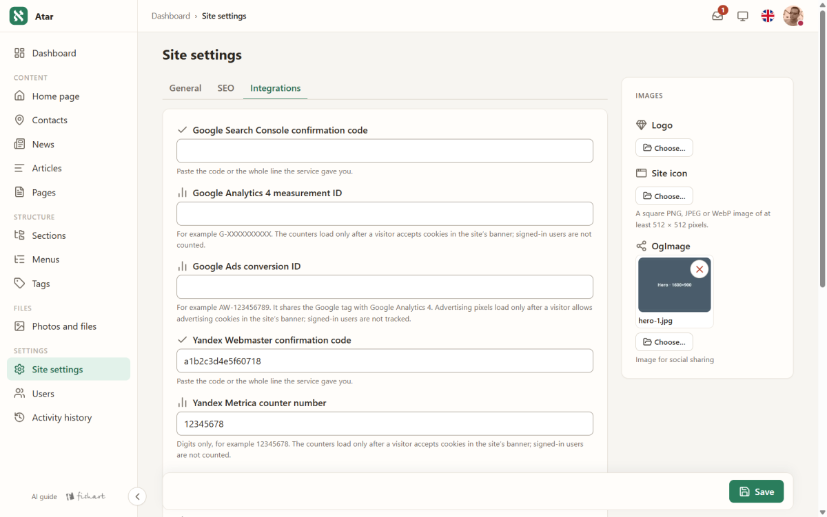Switch to the General tab
The image size is (827, 517).
[185, 88]
